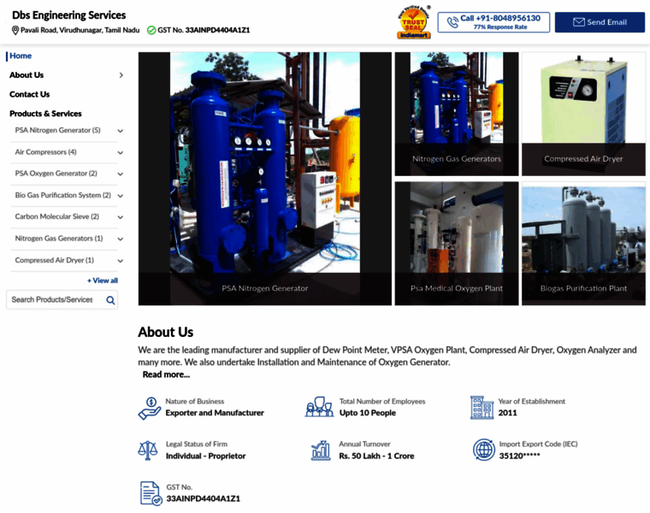Open the large PSA Nitrogen Generator image
The width and height of the screenshot is (650, 513).
pyautogui.click(x=265, y=179)
